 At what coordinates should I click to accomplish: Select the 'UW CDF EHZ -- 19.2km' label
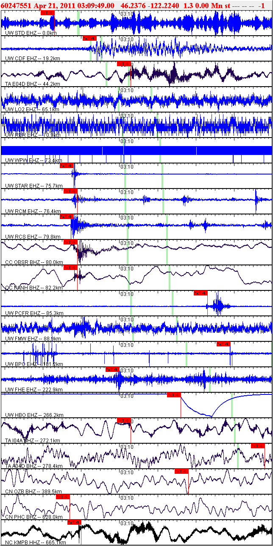(x=33, y=58)
